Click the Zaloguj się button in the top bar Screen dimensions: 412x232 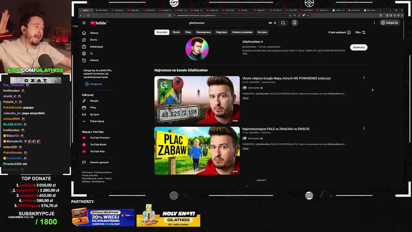click(x=389, y=23)
